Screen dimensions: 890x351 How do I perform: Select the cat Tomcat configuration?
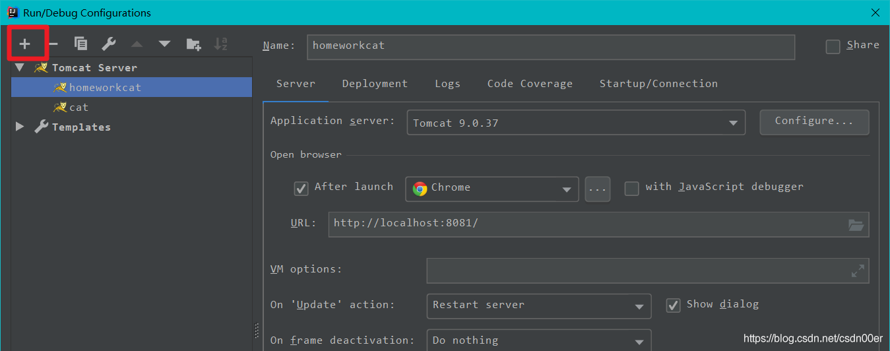[x=131, y=107]
